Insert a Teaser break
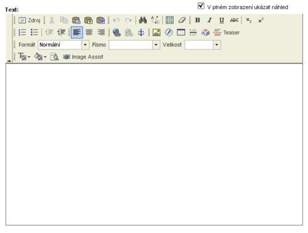Image resolution: width=308 pixels, height=233 pixels. pos(227,33)
